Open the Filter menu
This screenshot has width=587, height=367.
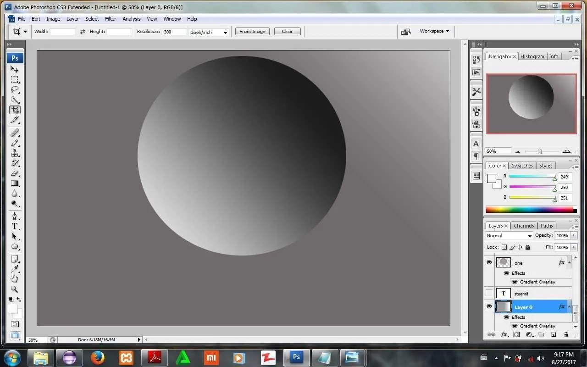click(111, 19)
